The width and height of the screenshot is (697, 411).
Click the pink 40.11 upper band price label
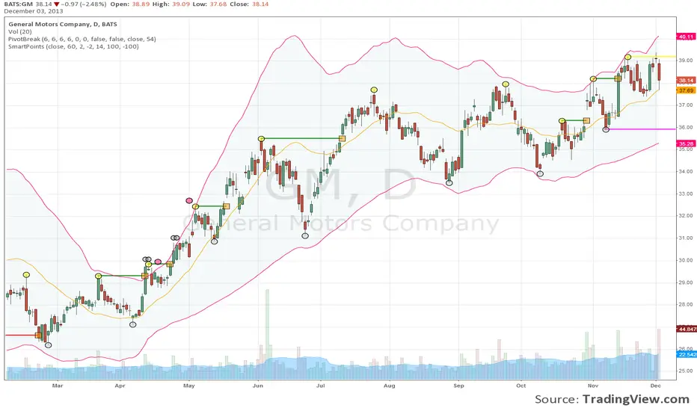click(x=686, y=37)
